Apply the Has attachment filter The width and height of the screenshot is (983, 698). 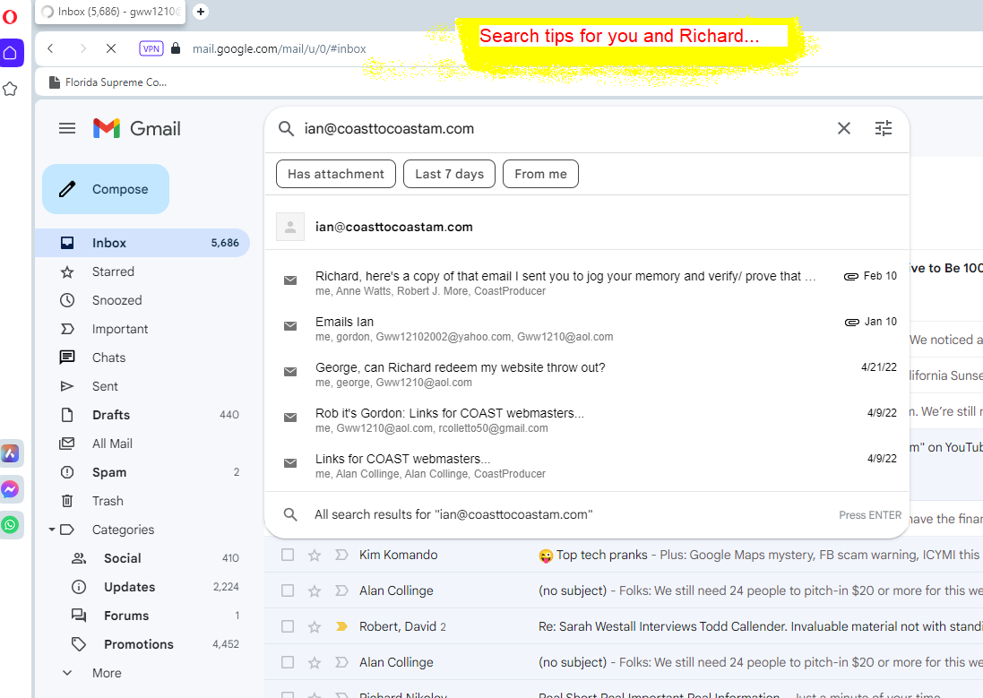(x=336, y=174)
